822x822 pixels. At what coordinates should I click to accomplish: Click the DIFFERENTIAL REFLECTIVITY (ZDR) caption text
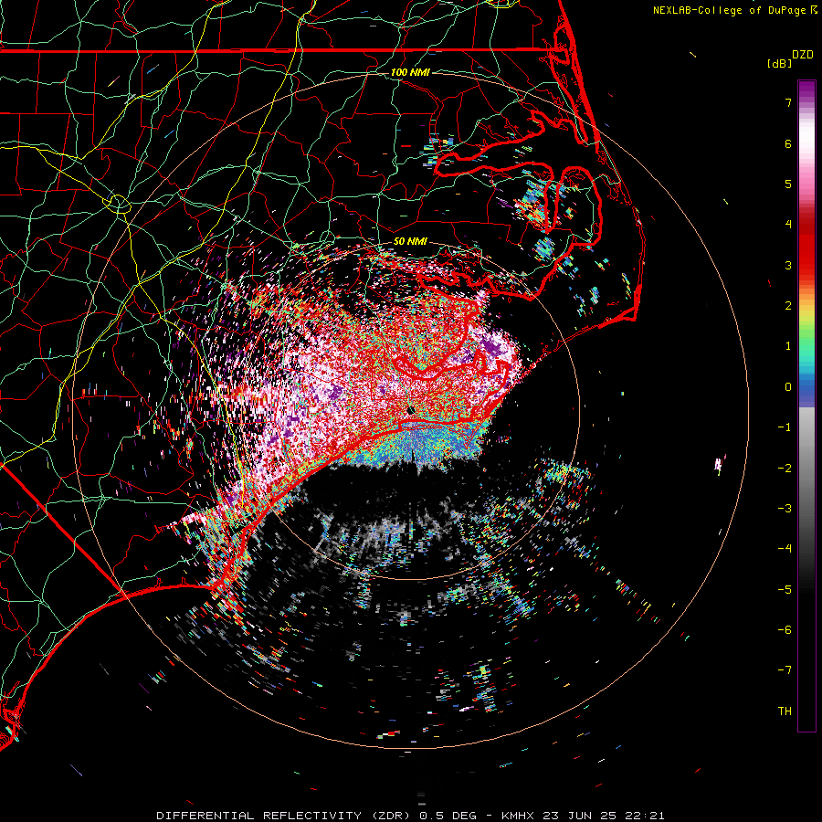[x=285, y=816]
